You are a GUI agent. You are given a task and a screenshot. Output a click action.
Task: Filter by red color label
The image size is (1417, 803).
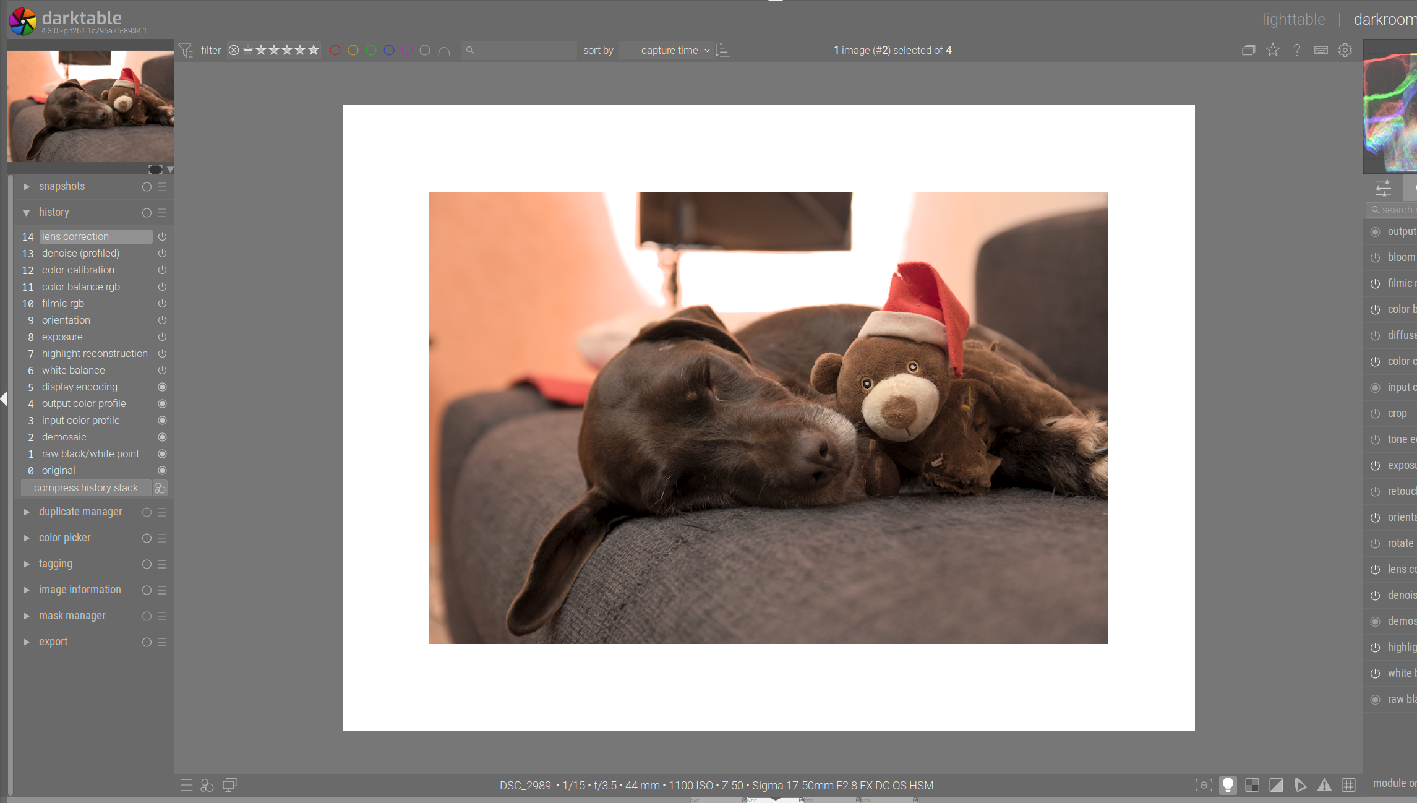tap(335, 50)
